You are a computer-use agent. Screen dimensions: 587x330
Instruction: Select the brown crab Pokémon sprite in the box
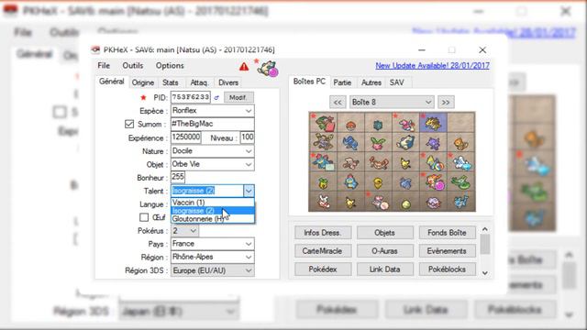pyautogui.click(x=378, y=163)
